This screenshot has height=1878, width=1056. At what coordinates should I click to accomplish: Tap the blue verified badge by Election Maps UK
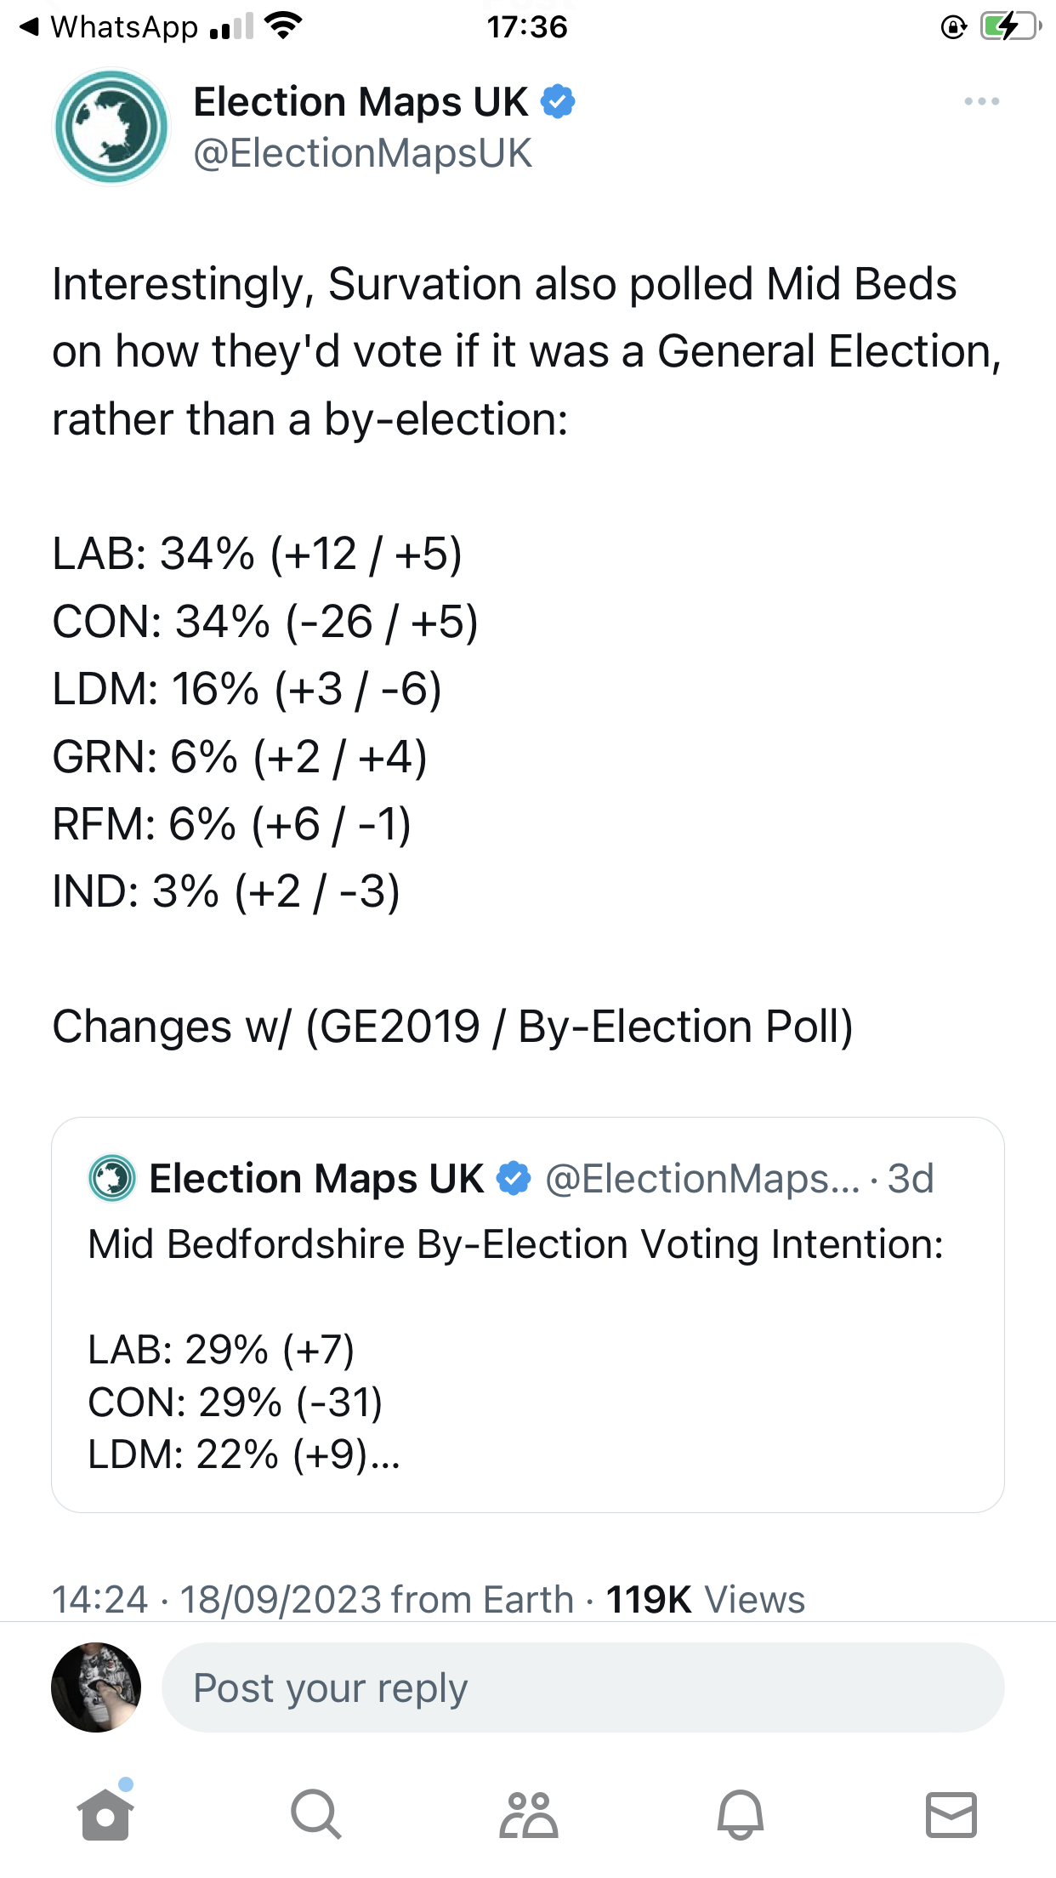pyautogui.click(x=559, y=102)
